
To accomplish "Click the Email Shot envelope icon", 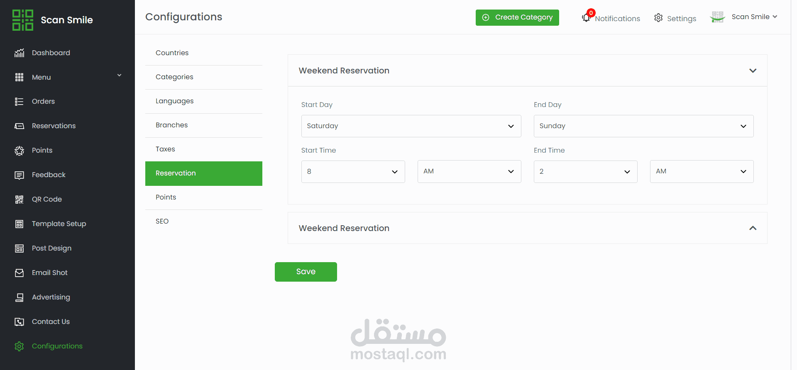I will [19, 273].
